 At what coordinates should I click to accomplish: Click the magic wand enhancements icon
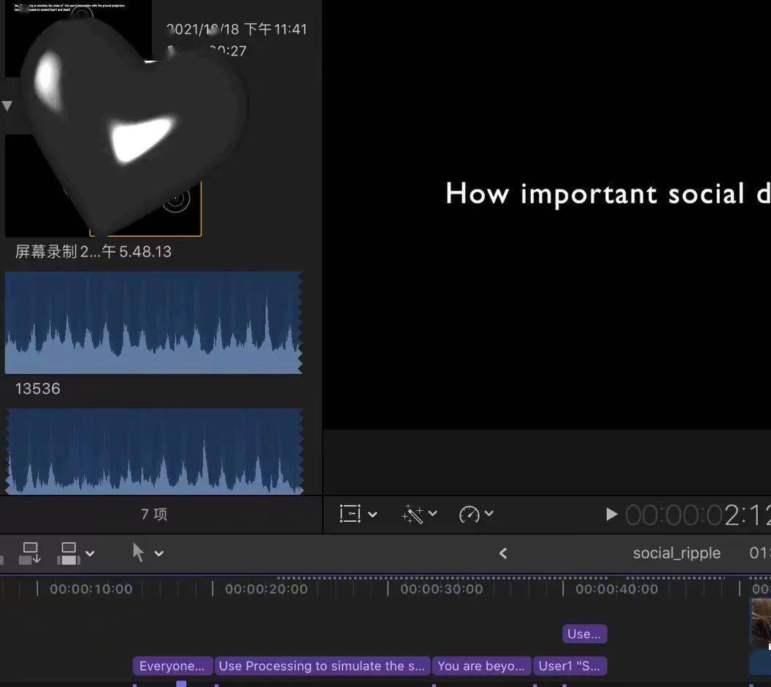412,515
